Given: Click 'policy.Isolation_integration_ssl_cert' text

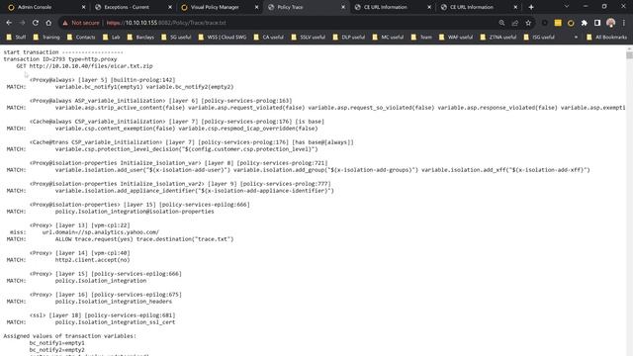Looking at the screenshot, I should pos(115,322).
